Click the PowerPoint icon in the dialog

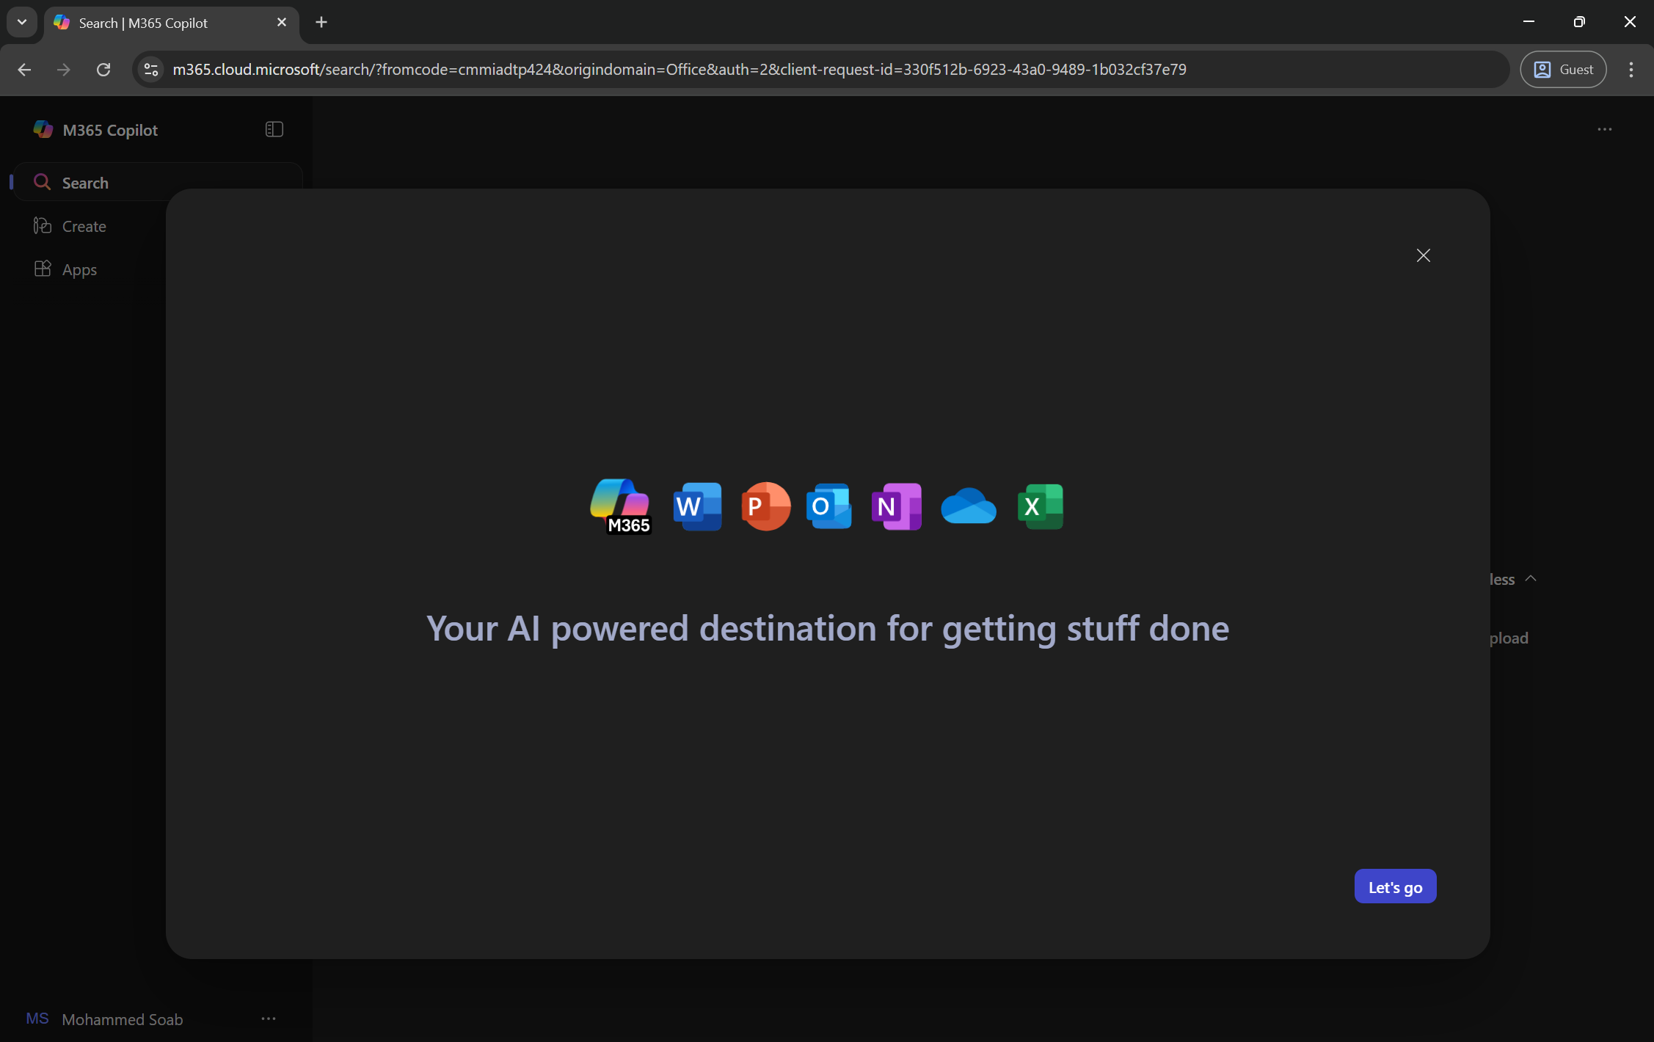pyautogui.click(x=765, y=506)
